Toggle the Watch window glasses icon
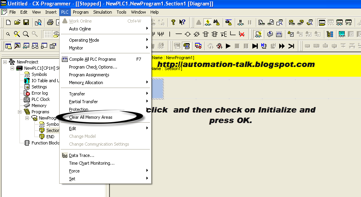This screenshot has width=361, height=197. [x=26, y=46]
